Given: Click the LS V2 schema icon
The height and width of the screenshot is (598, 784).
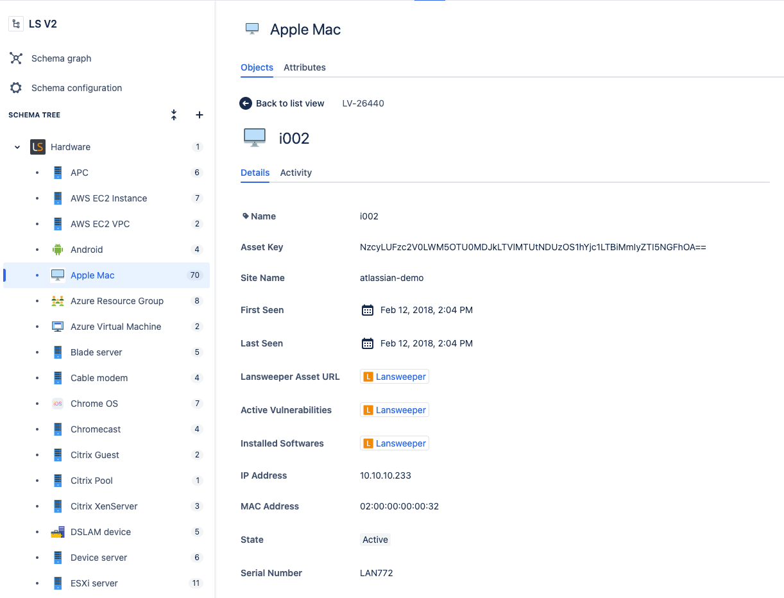Looking at the screenshot, I should (16, 24).
